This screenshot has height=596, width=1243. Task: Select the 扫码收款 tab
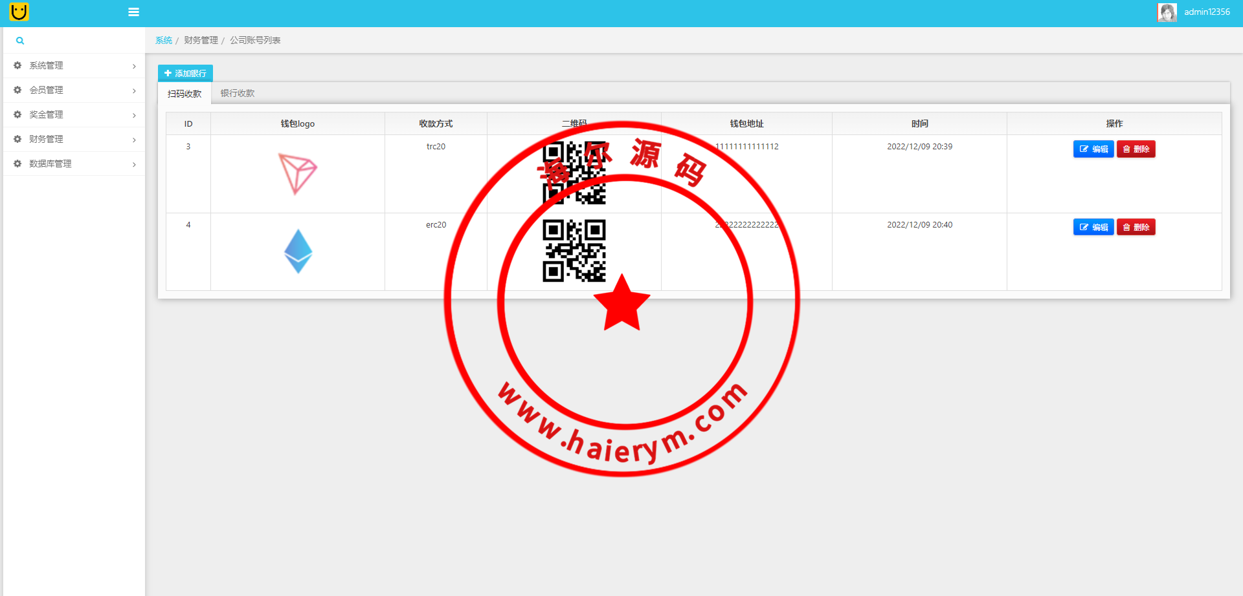point(185,94)
